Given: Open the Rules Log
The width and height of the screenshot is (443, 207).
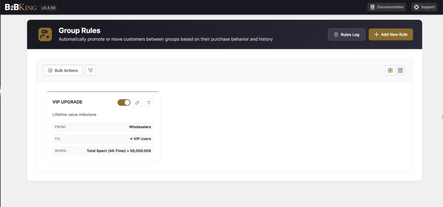Looking at the screenshot, I should click(x=347, y=34).
